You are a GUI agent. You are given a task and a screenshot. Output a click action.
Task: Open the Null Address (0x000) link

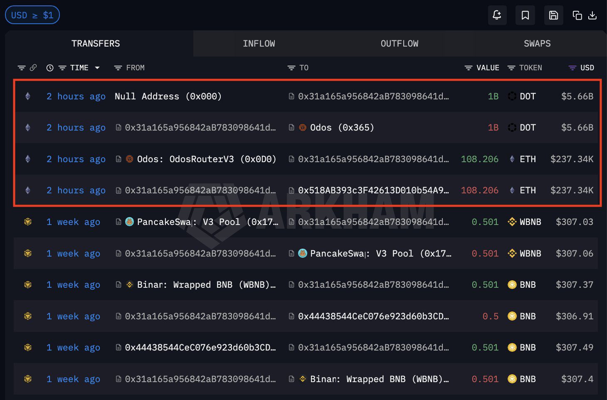(x=168, y=96)
